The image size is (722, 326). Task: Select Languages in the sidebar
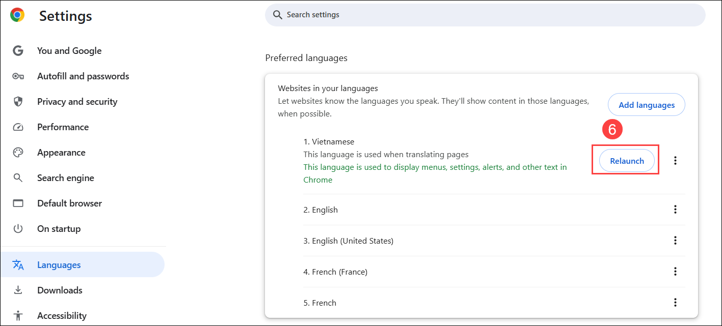point(59,265)
